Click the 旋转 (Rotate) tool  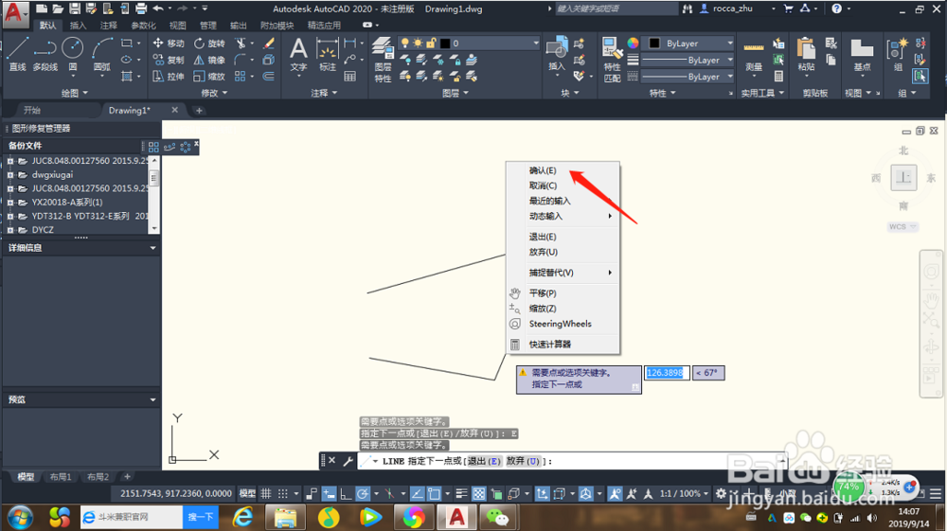coord(209,43)
